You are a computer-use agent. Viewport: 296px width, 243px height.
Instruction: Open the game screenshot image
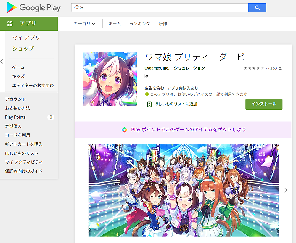coord(184,190)
